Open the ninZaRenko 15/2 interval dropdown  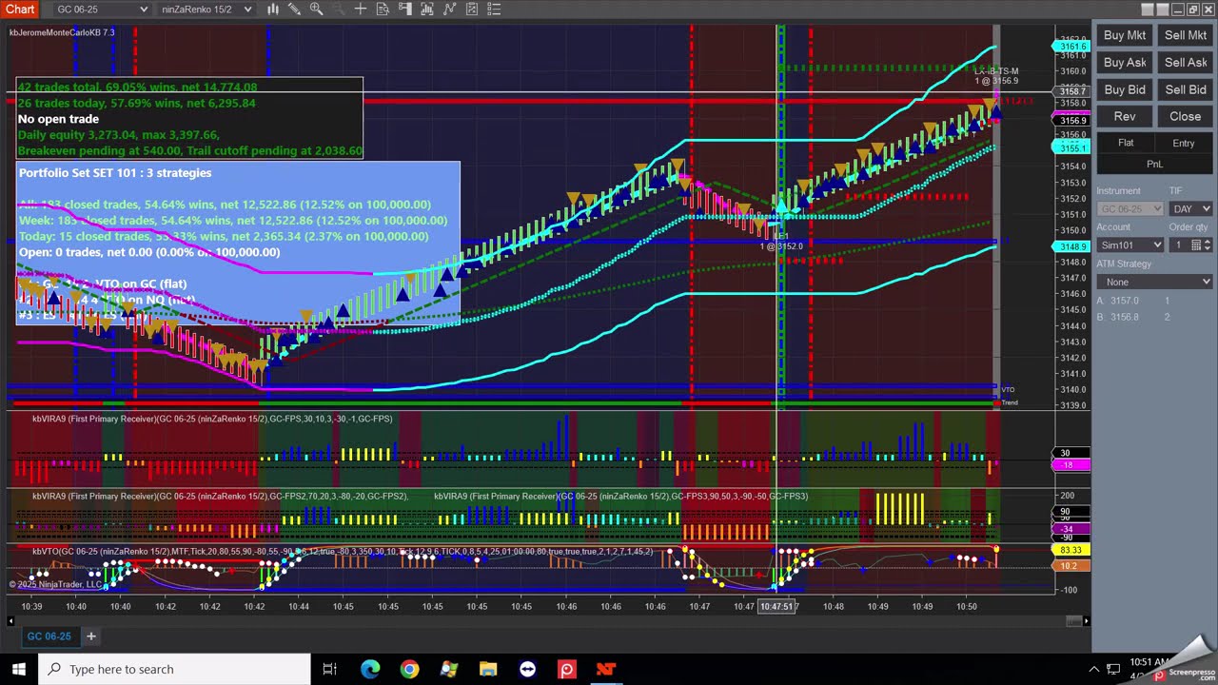pyautogui.click(x=206, y=10)
